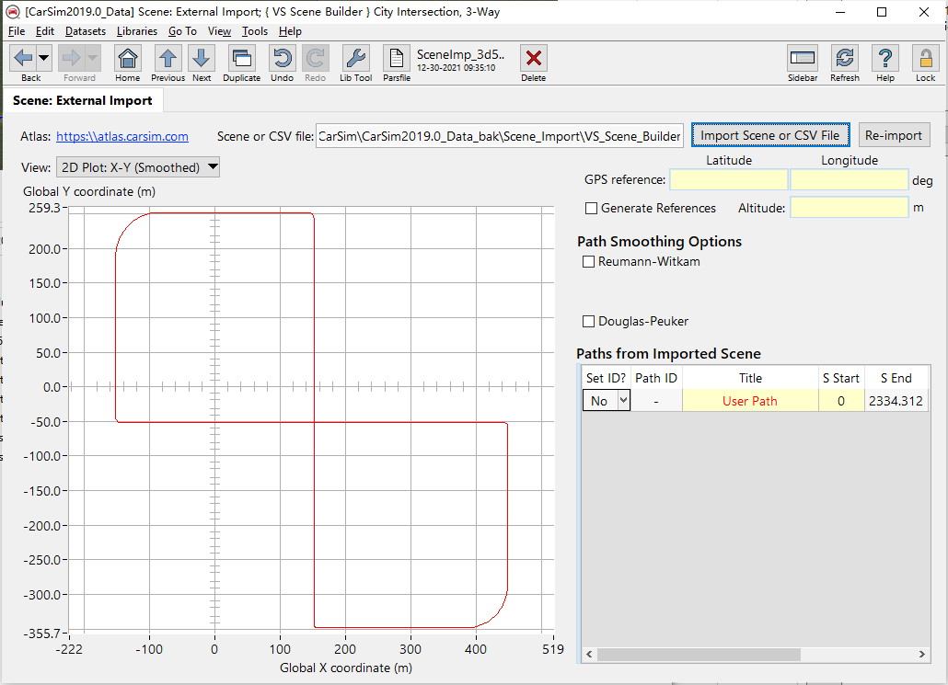Duplicate the current dataset
Image resolution: width=948 pixels, height=685 pixels.
[241, 59]
